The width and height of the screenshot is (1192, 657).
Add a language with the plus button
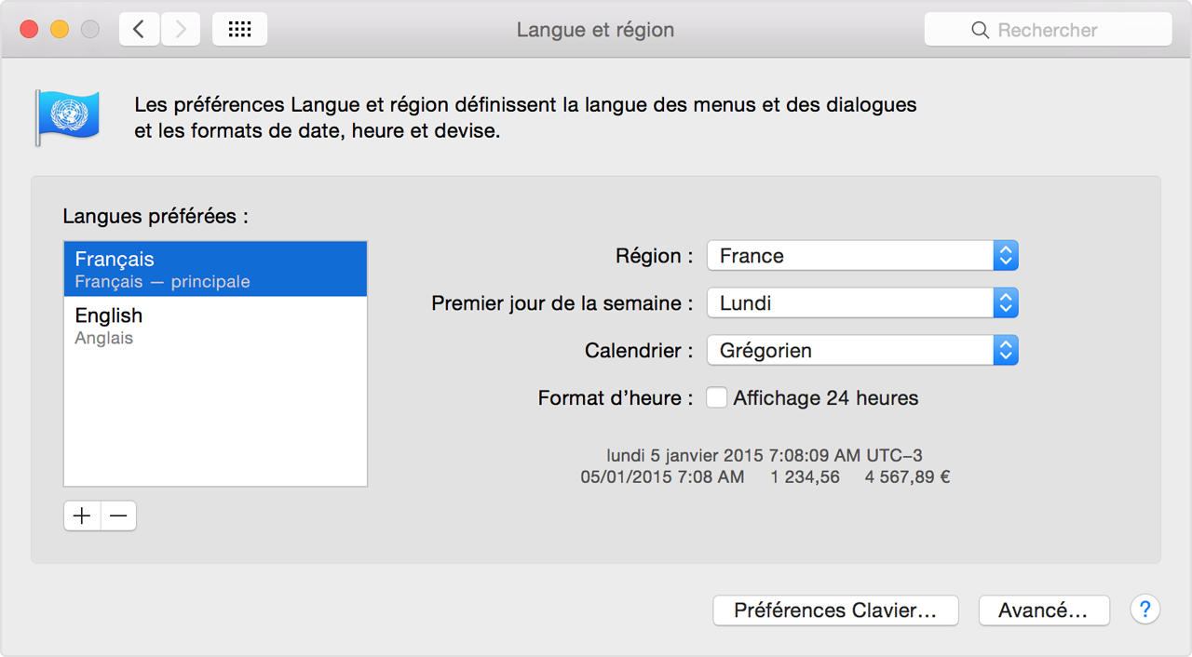(x=82, y=516)
